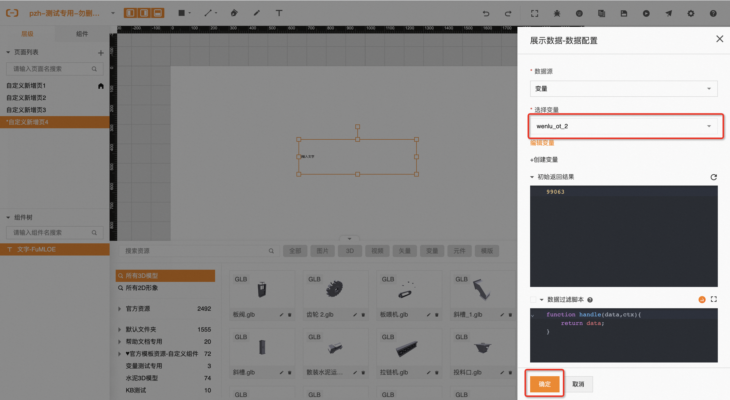This screenshot has width=730, height=400.
Task: Click the preview play icon
Action: [646, 13]
